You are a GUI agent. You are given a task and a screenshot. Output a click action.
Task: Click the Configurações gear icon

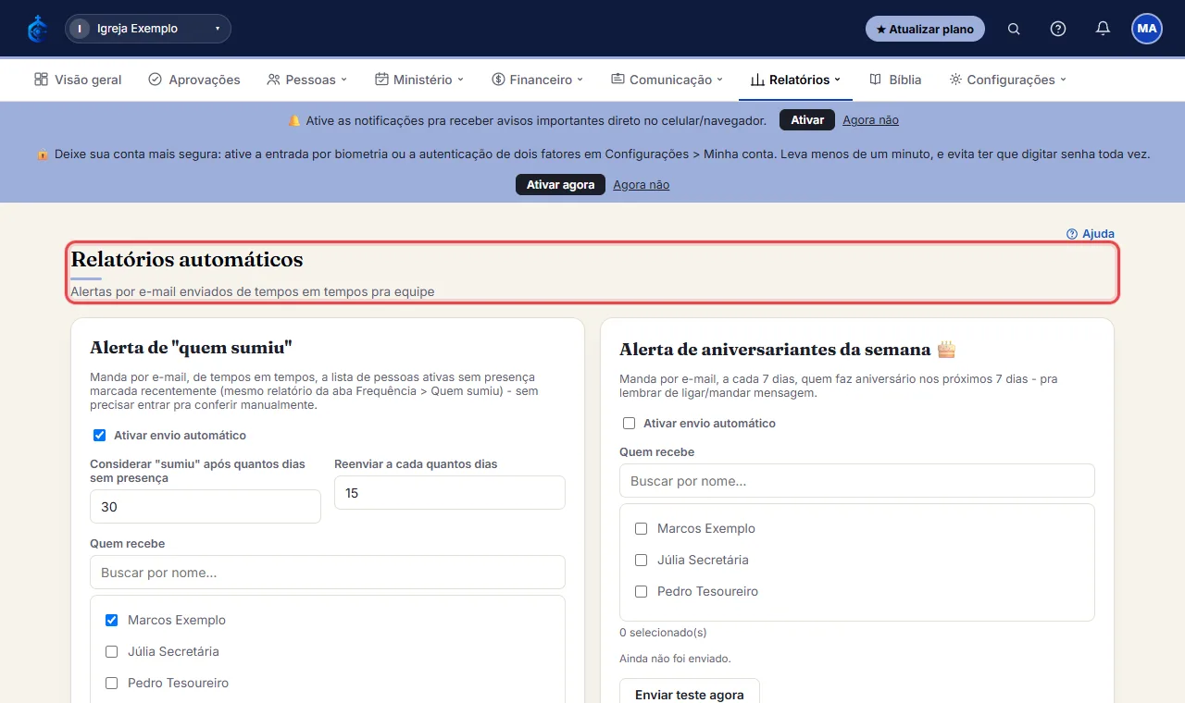(x=955, y=80)
